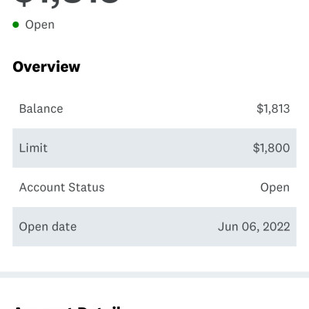Select the Open status label near top

point(40,25)
